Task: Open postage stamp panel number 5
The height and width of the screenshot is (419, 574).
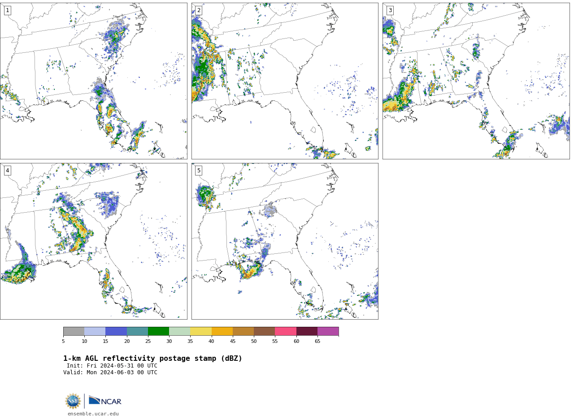Action: (x=285, y=241)
